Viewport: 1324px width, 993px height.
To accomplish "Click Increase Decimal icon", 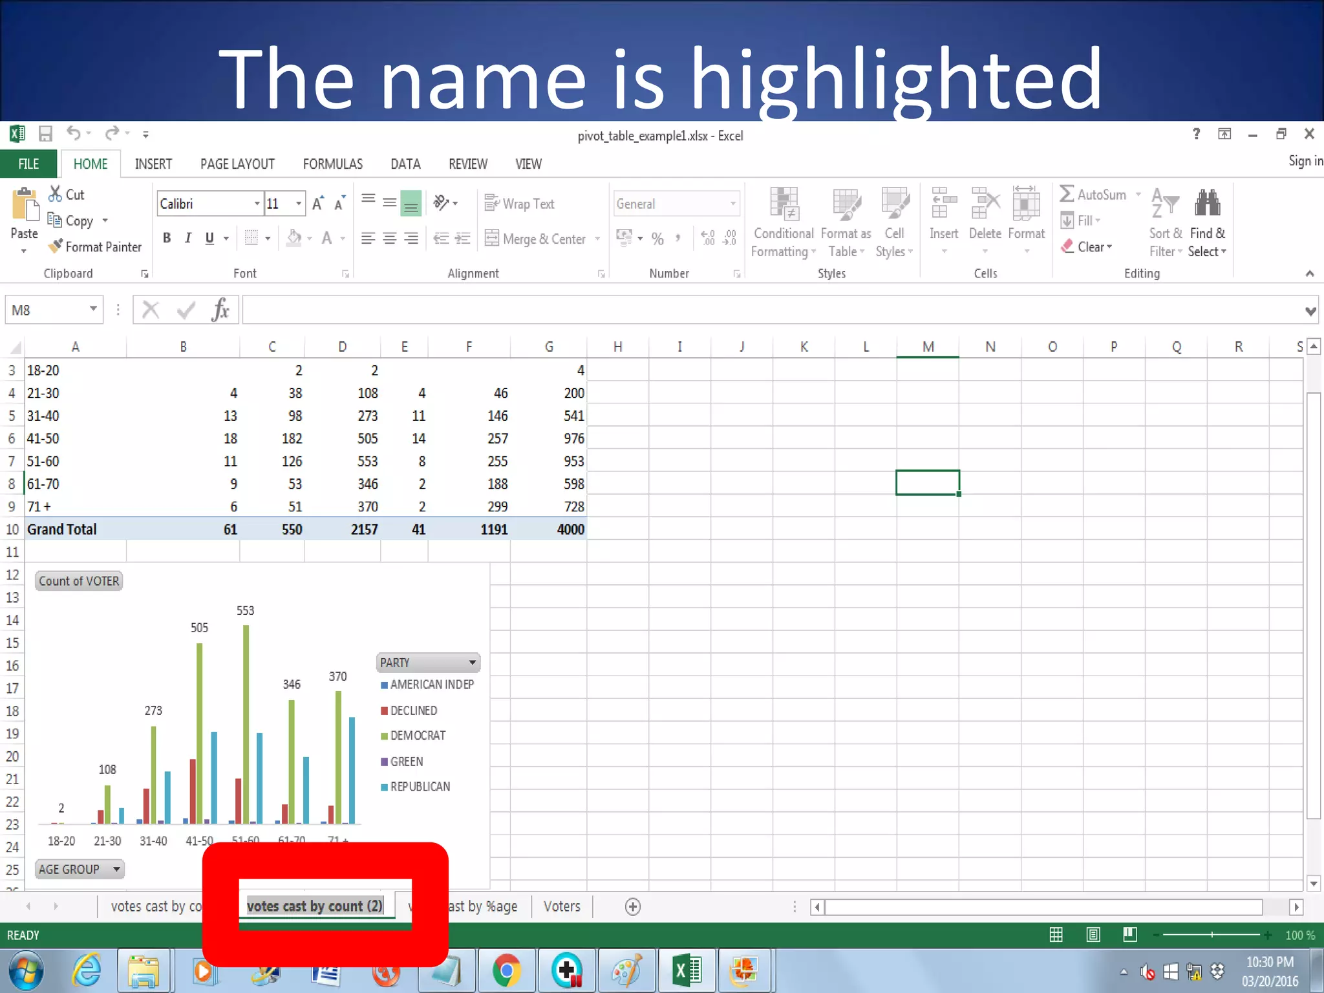I will [708, 239].
